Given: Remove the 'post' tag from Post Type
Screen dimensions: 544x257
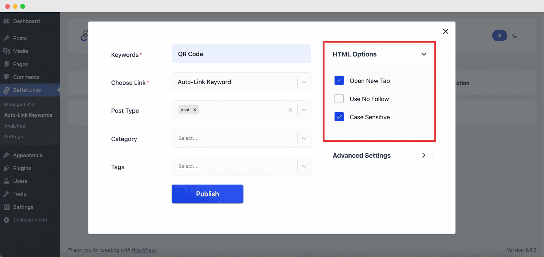Looking at the screenshot, I should pyautogui.click(x=195, y=110).
